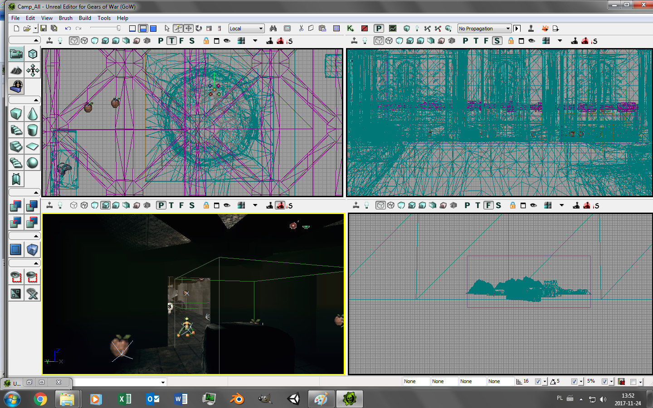Image resolution: width=653 pixels, height=408 pixels.
Task: Select the arrow pointer tool
Action: (167, 28)
